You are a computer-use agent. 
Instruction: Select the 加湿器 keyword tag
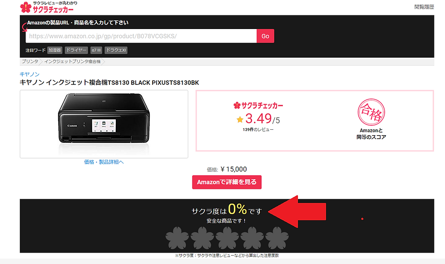pyautogui.click(x=55, y=50)
